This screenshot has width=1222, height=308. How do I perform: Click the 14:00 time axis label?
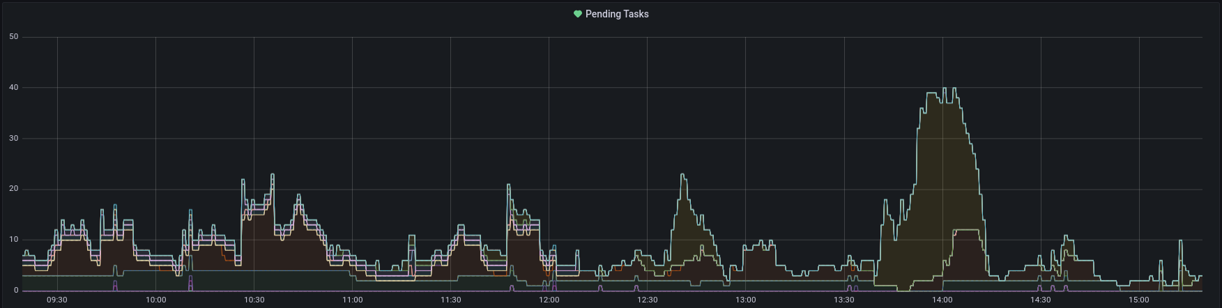(942, 300)
